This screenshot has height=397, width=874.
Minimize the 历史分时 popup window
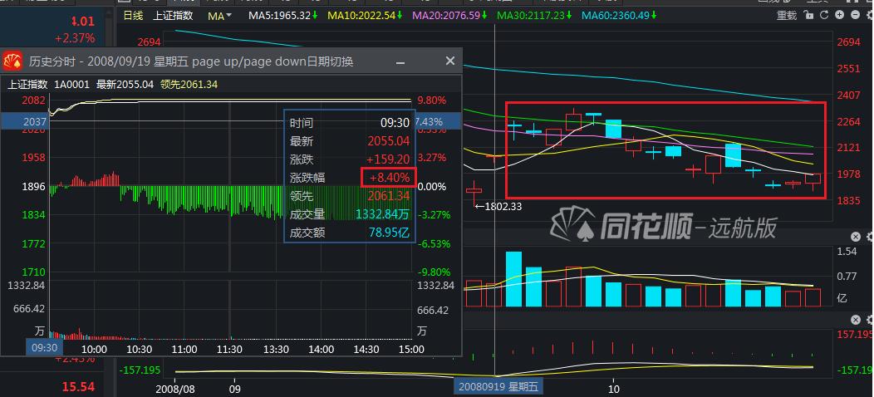(x=400, y=62)
